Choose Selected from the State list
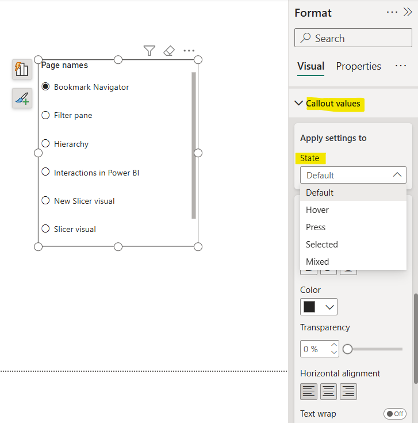This screenshot has width=418, height=423. [322, 245]
